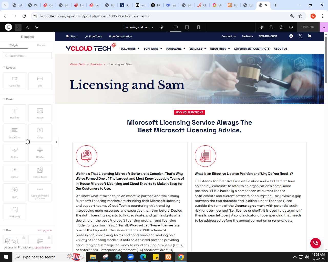This screenshot has width=328, height=262.
Task: Click the Search Widget input field
Action: click(27, 56)
